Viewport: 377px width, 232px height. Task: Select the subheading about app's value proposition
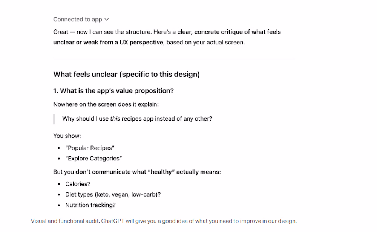pyautogui.click(x=113, y=91)
